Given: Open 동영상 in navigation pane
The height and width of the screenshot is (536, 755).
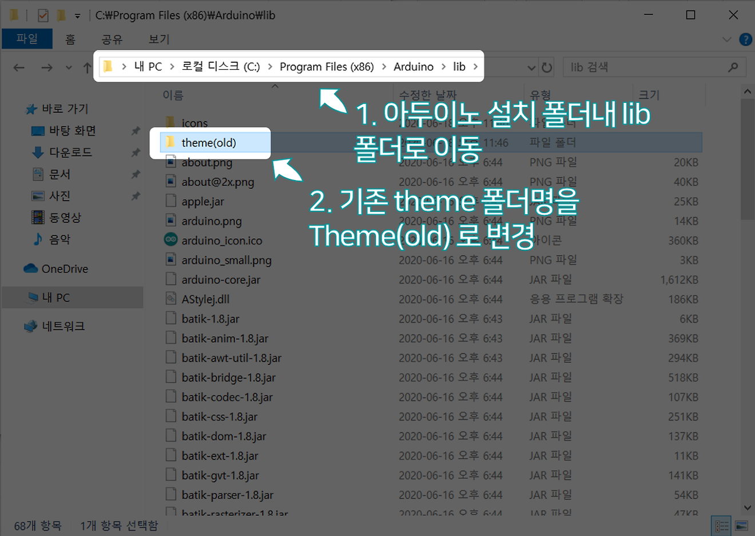Looking at the screenshot, I should pyautogui.click(x=56, y=218).
